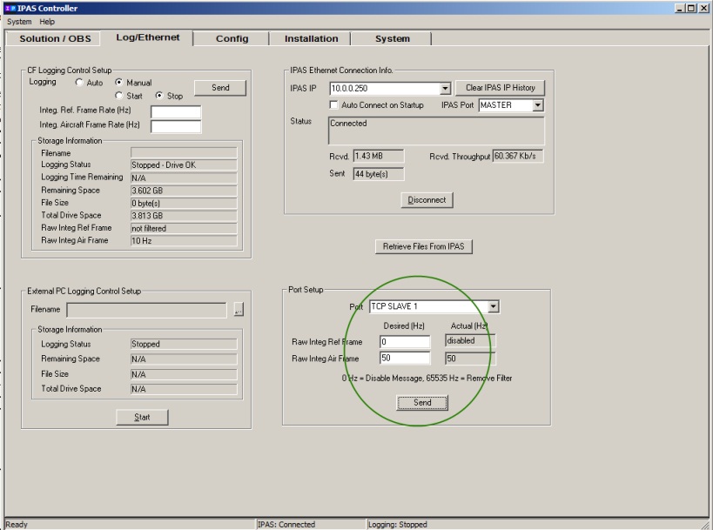Screen dimensions: 713x530
Task: Select the Auto logging radio button
Action: [79, 83]
